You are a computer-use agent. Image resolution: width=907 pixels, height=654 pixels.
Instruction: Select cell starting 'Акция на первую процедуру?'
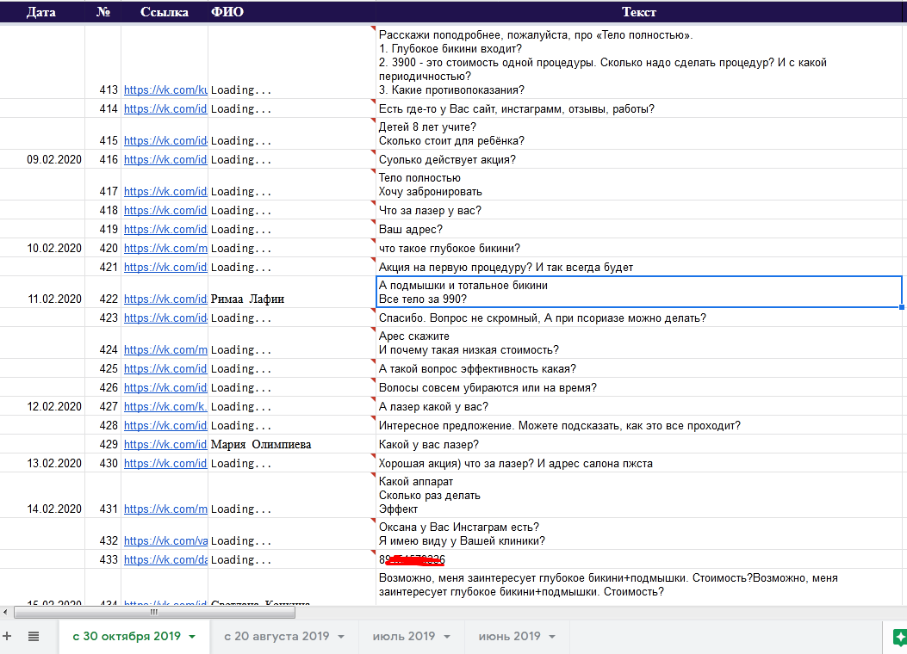click(x=639, y=267)
